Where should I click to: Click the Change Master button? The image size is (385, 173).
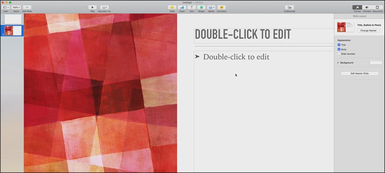[368, 31]
